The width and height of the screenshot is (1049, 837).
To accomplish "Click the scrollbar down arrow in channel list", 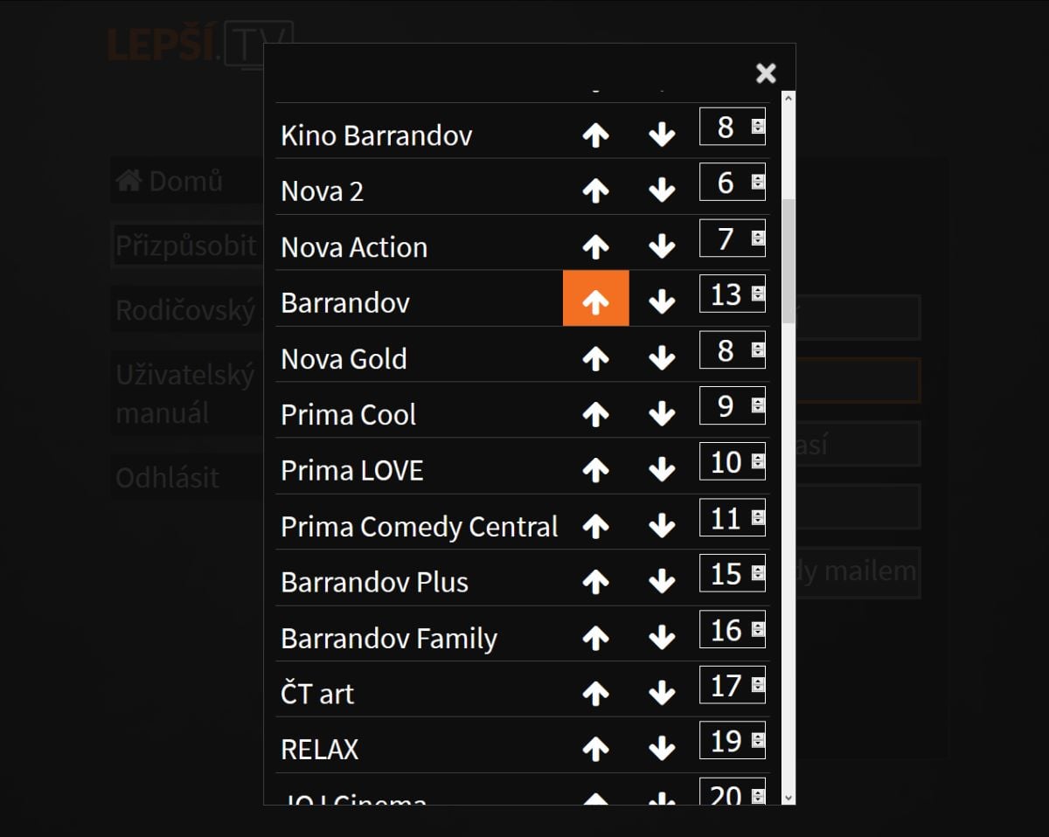I will (788, 797).
